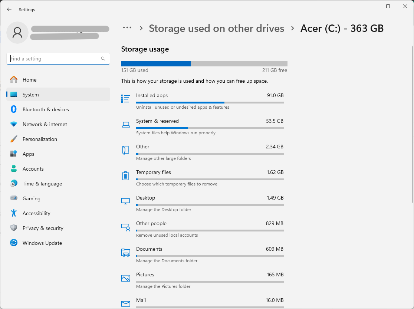
Task: Click the Other people icon
Action: click(x=126, y=227)
